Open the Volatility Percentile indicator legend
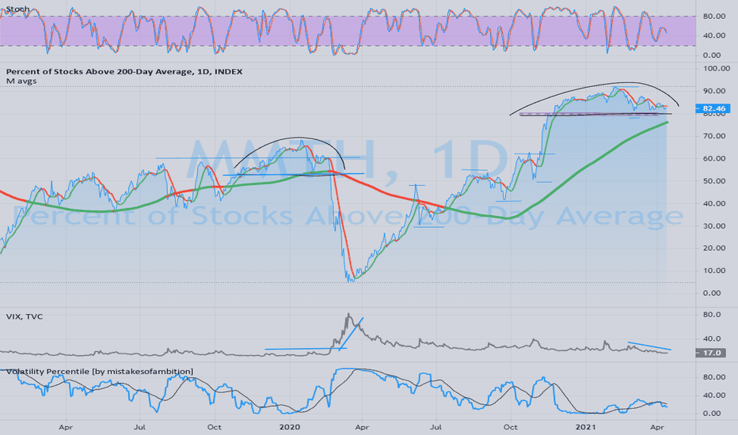The width and height of the screenshot is (738, 435). 99,372
